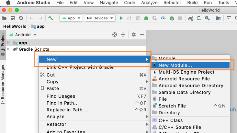The height and width of the screenshot is (133, 237).
Task: Open the Profiler gauge icon
Action: [163, 18]
